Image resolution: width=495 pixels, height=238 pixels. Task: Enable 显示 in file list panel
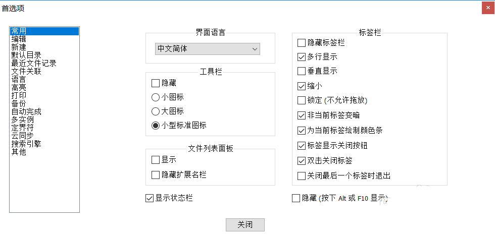[x=156, y=160]
